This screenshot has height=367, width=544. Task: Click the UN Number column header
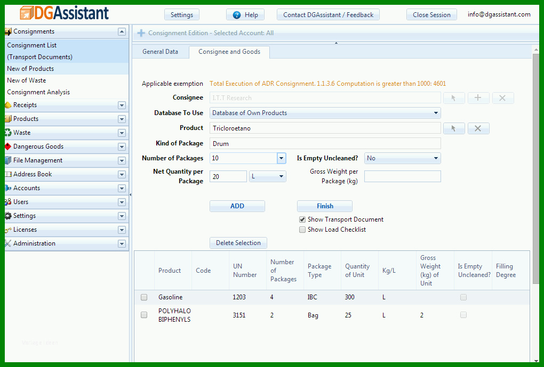coord(247,271)
